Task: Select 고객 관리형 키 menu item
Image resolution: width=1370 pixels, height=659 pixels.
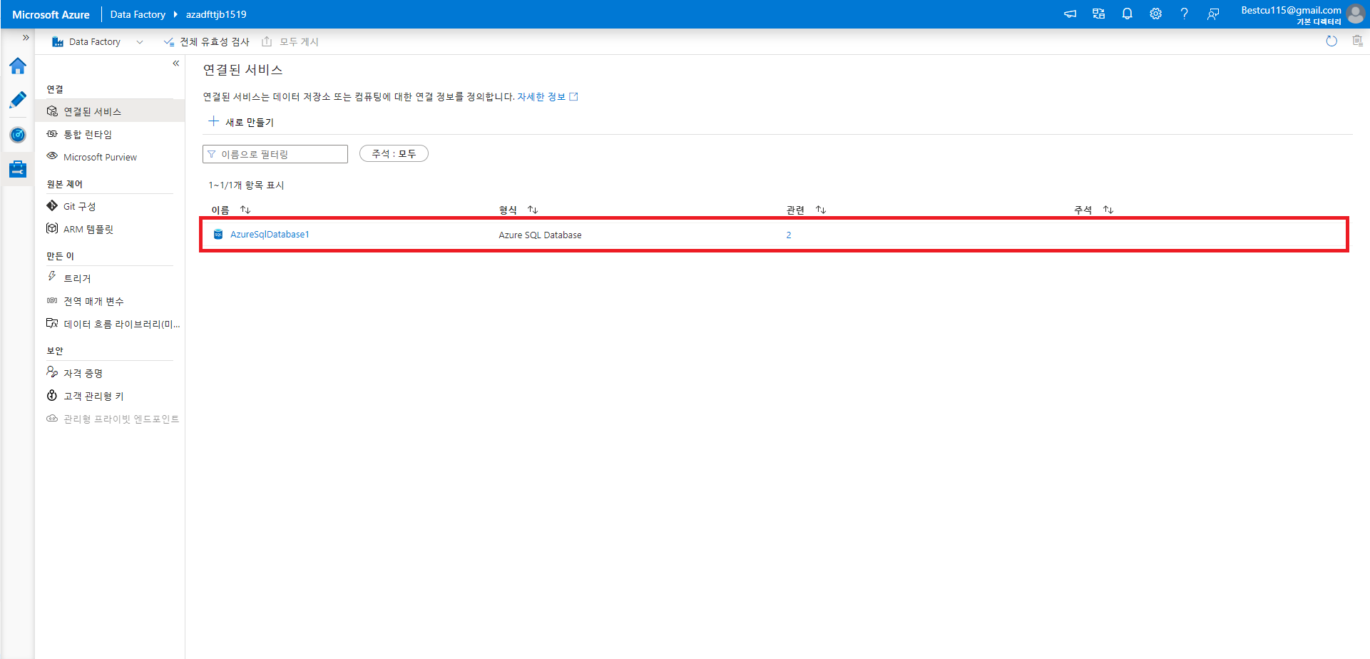Action: [110, 396]
